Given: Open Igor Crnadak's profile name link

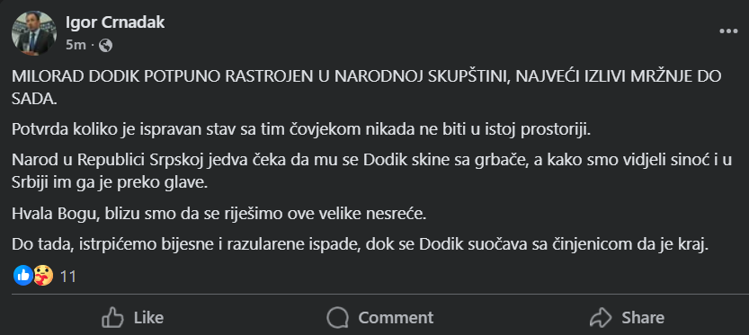Looking at the screenshot, I should click(115, 22).
